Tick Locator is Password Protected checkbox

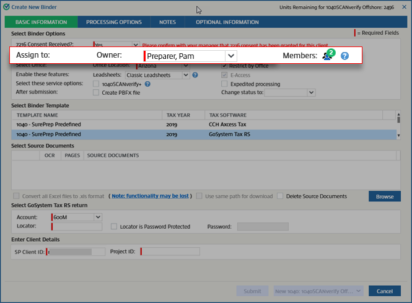pos(113,227)
